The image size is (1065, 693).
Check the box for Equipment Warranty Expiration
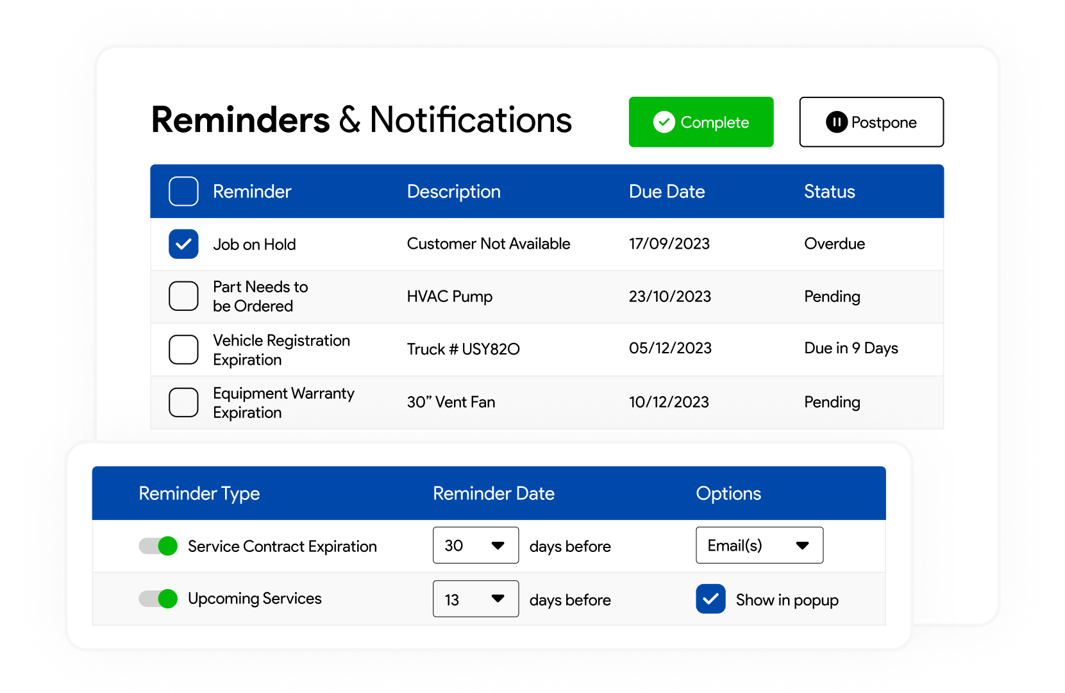pyautogui.click(x=183, y=402)
